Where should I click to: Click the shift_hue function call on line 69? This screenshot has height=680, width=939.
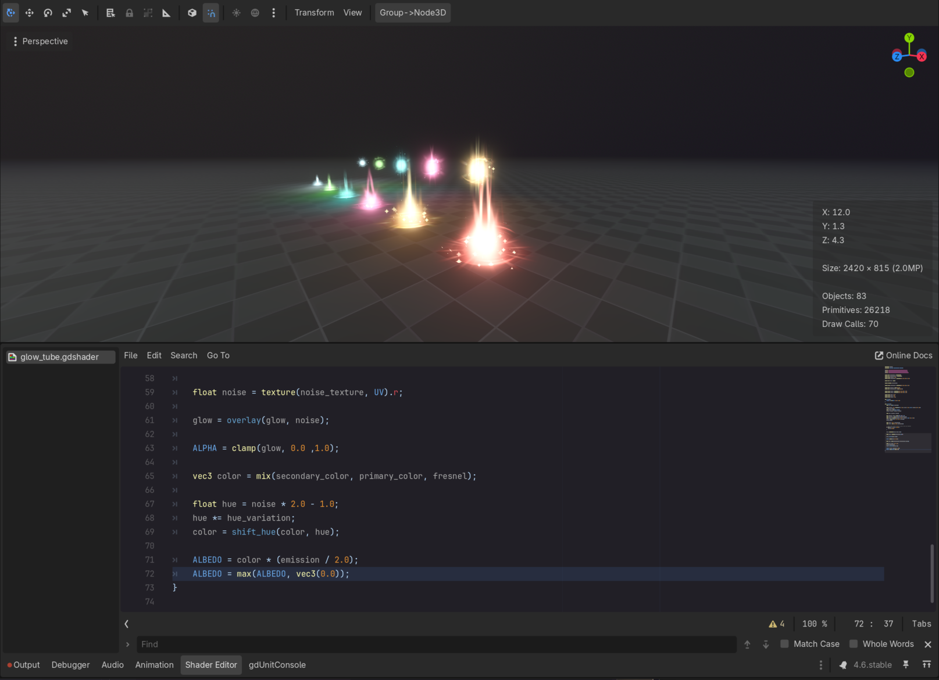coord(254,532)
